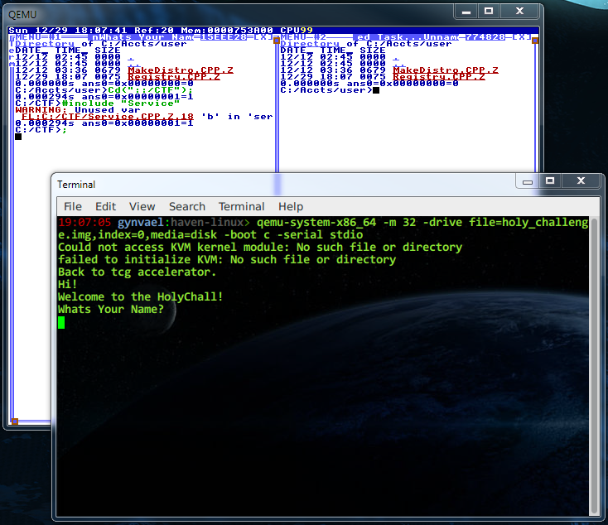Screen dimensions: 608x525
Task: Click the Terminal window title text
Action: 76,185
